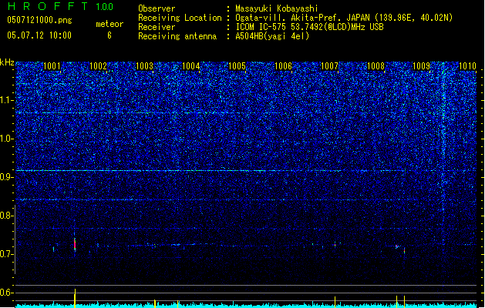Click the HROFFT title text

pos(48,6)
